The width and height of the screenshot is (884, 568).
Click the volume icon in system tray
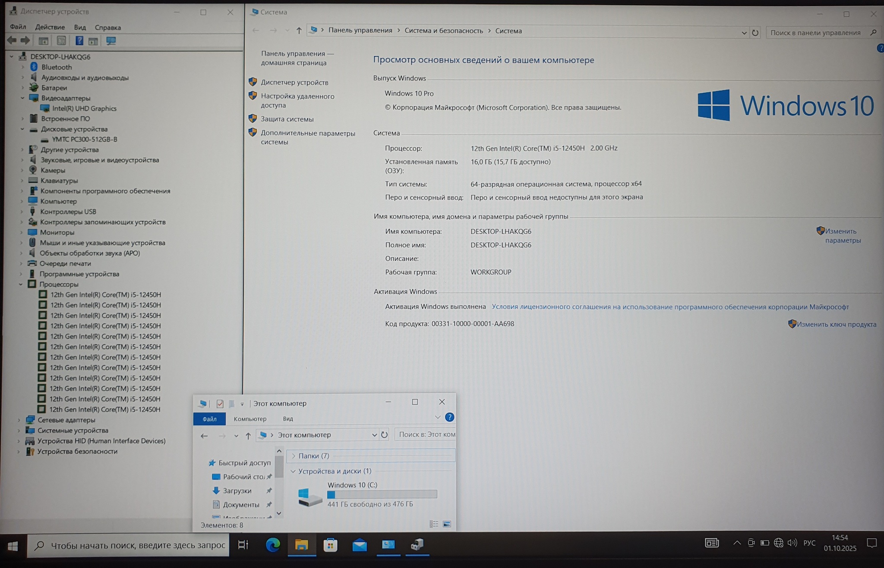(x=792, y=543)
